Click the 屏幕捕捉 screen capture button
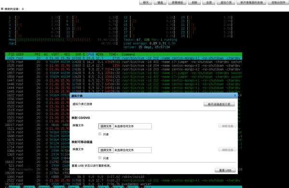 point(177,2)
